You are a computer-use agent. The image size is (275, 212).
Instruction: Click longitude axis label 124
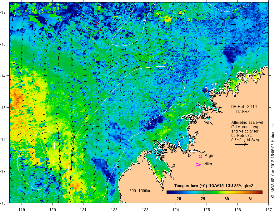(176, 210)
